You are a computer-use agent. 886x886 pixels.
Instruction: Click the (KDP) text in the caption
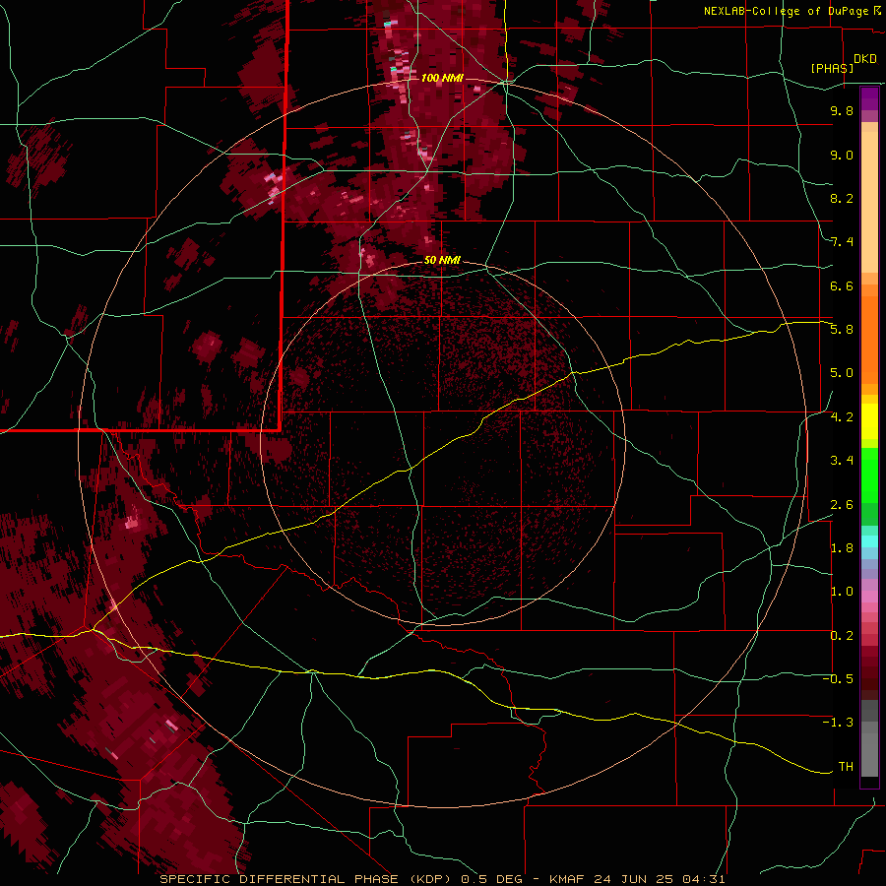tap(431, 879)
